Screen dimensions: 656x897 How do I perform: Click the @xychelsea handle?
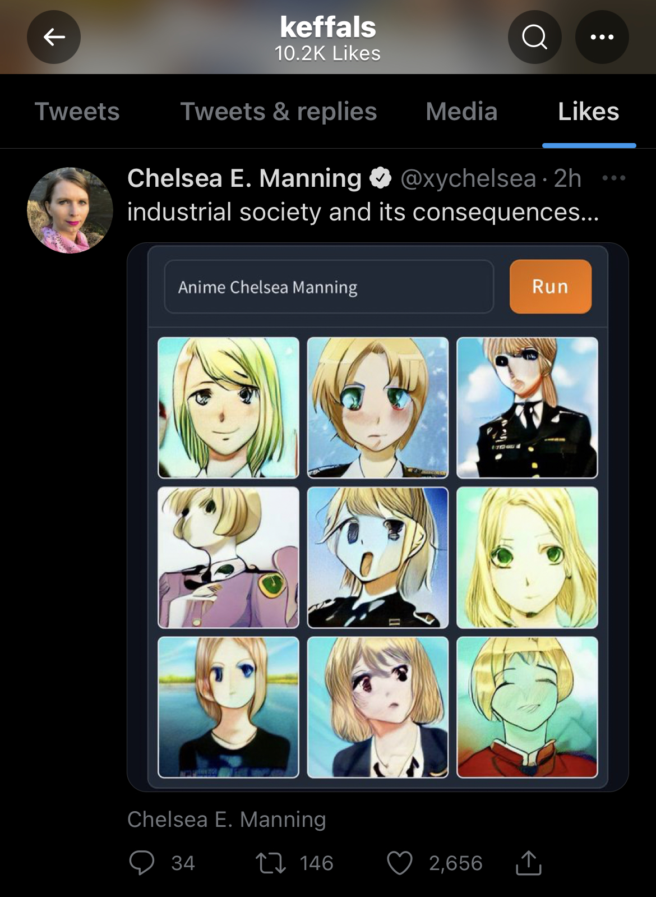(468, 178)
